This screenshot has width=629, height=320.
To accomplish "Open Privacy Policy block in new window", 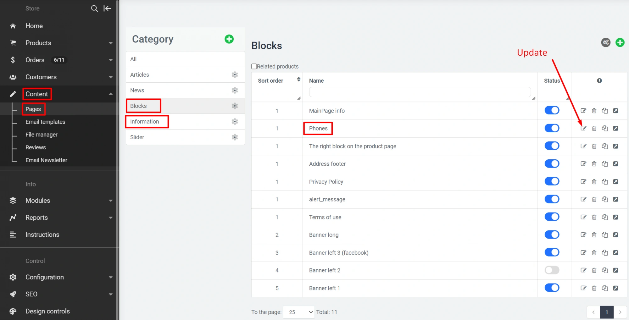I will coord(615,182).
